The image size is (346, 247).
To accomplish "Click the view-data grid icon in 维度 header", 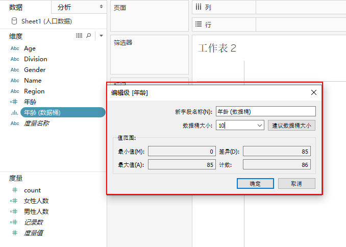I will [79, 36].
